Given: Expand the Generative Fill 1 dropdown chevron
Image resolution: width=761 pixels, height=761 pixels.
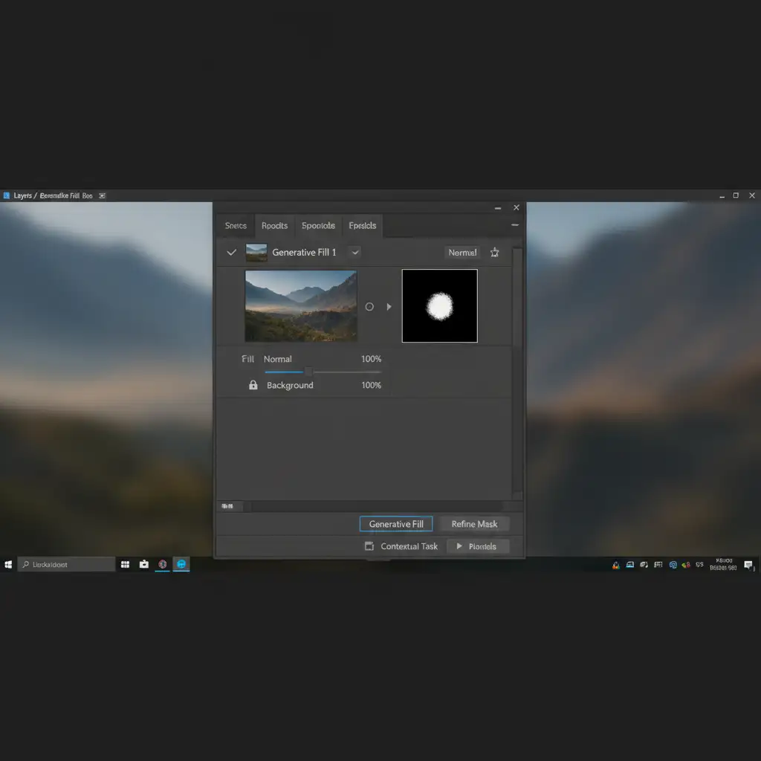Looking at the screenshot, I should (x=355, y=253).
